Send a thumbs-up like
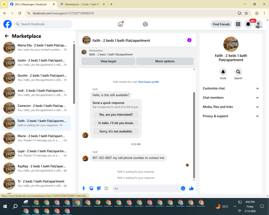The width and height of the screenshot is (269, 215). click(192, 188)
